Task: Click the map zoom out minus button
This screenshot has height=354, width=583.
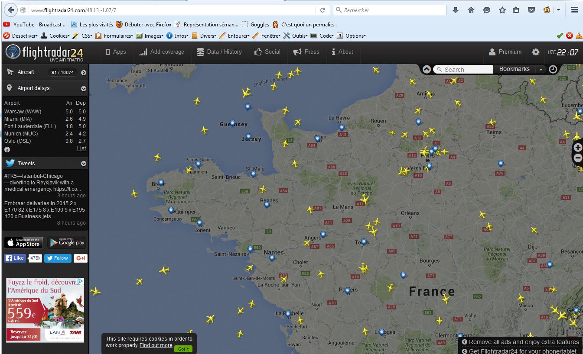Action: click(578, 158)
